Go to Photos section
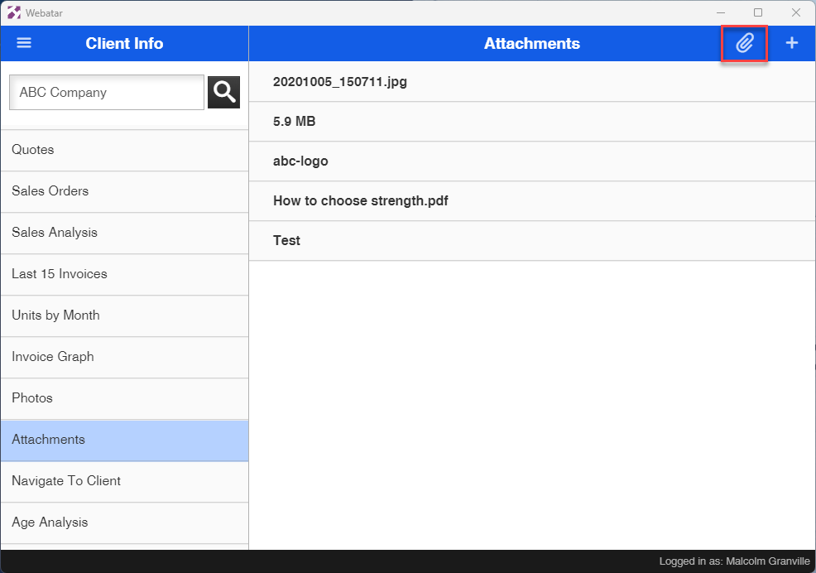 [124, 398]
